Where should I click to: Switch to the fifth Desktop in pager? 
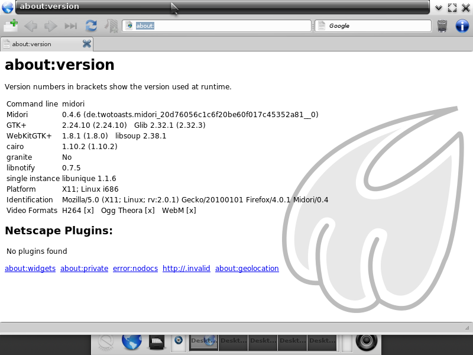(322, 343)
